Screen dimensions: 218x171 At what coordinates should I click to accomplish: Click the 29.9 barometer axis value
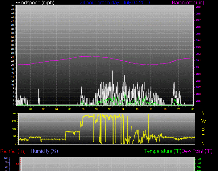point(198,6)
